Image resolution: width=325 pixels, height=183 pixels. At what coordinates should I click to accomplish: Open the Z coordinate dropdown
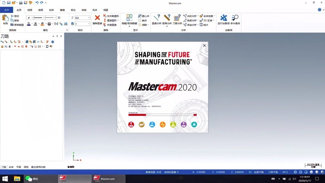(x=89, y=17)
